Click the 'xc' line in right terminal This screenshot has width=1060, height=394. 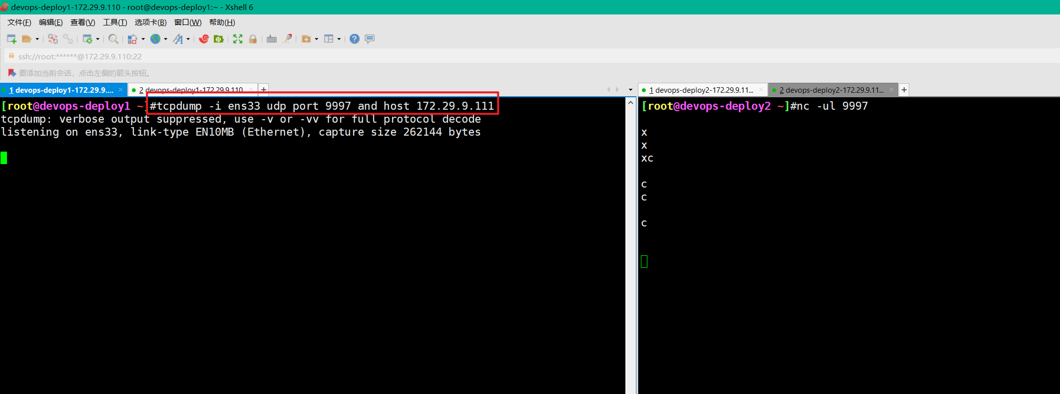point(647,158)
